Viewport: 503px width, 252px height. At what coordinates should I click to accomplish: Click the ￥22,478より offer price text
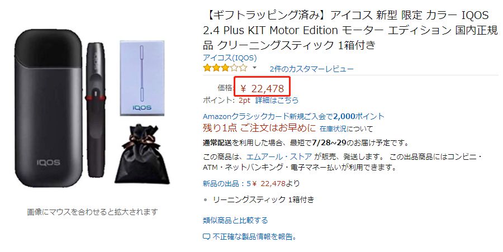[x=276, y=183]
